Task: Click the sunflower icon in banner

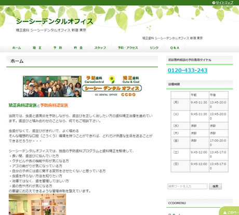Action: (x=112, y=79)
